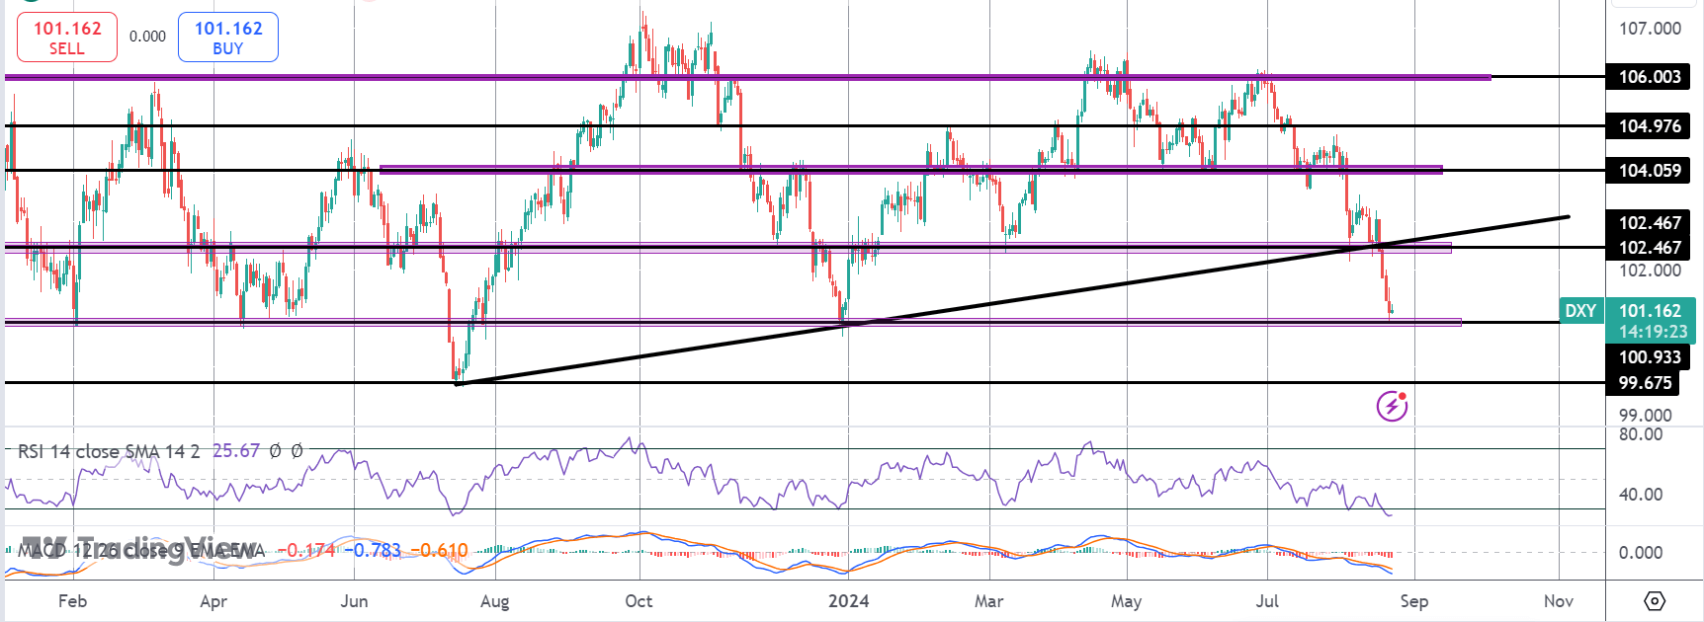
Task: Click the green DXY symbol label
Action: point(1580,310)
